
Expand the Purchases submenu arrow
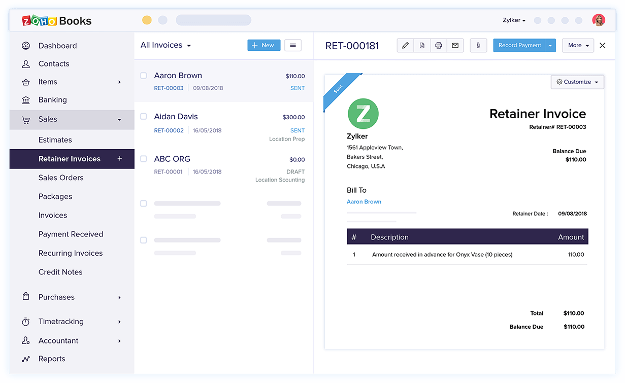tap(120, 297)
